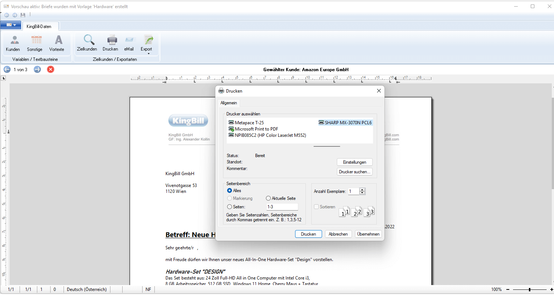The height and width of the screenshot is (295, 554).
Task: Cancel preview with red X icon
Action: click(51, 69)
